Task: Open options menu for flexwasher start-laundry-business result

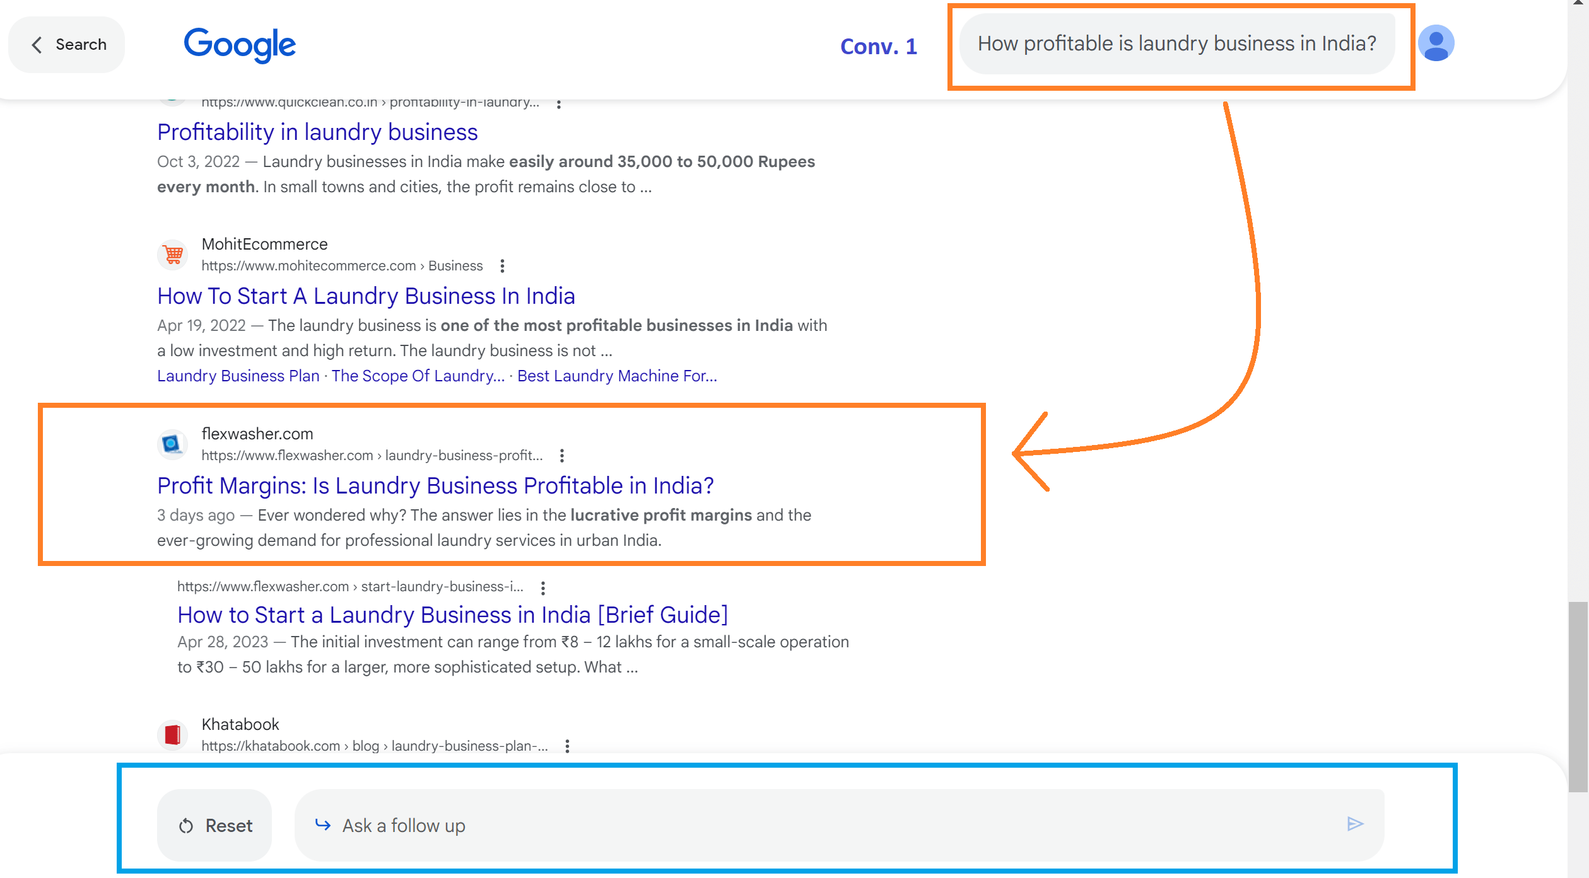Action: tap(543, 587)
